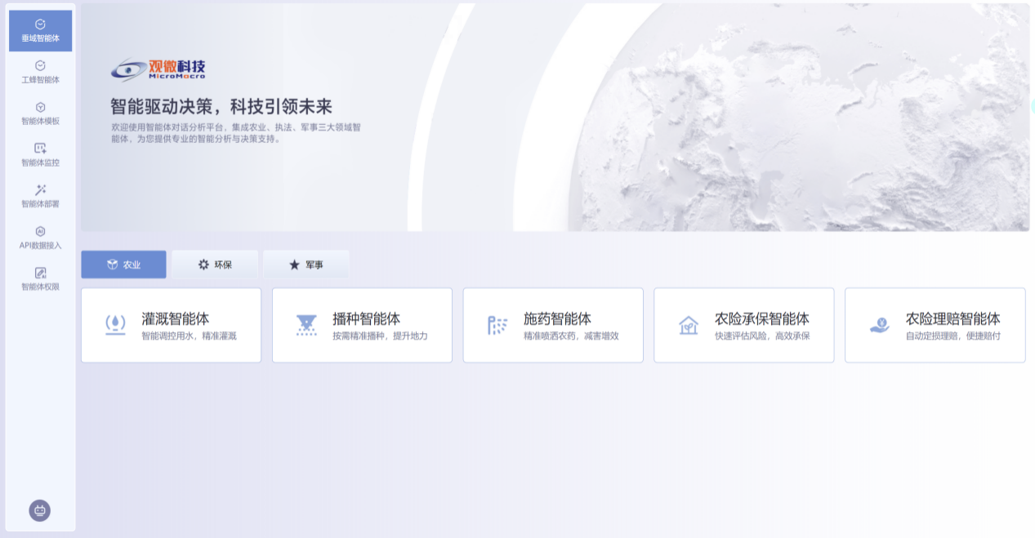Select the 农业 category tab
The height and width of the screenshot is (538, 1035).
123,265
